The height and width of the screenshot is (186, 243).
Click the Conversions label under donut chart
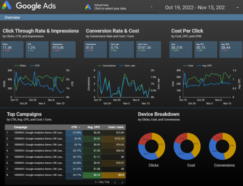[225, 165]
